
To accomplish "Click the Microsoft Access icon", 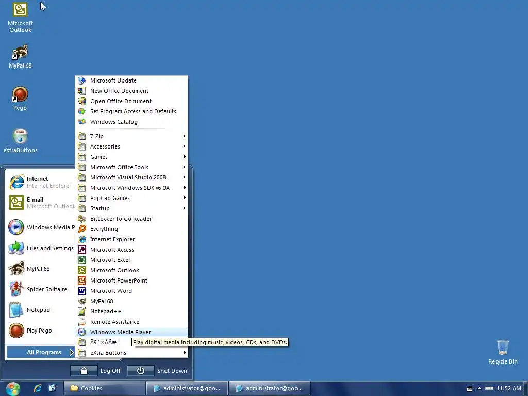I will 82,250.
